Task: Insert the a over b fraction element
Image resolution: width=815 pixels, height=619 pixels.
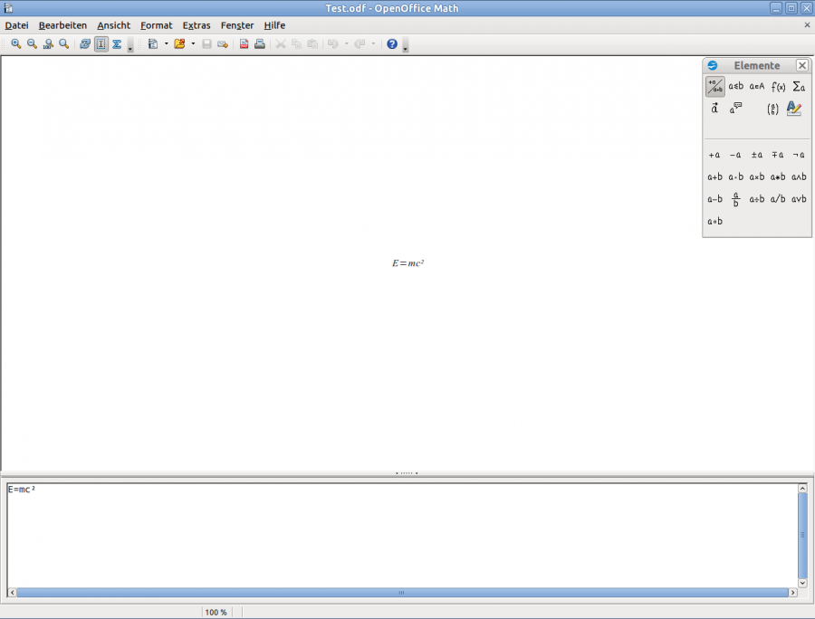Action: tap(735, 198)
